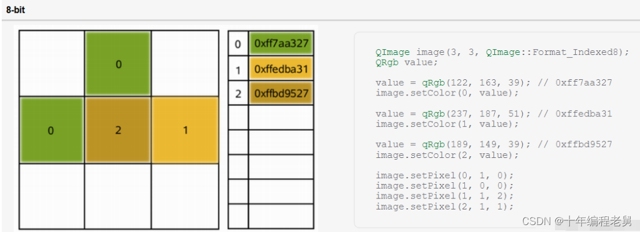Screen dimensions: 640x232
Task: Click index 0 cell beside 0xff7aa327
Action: click(238, 43)
